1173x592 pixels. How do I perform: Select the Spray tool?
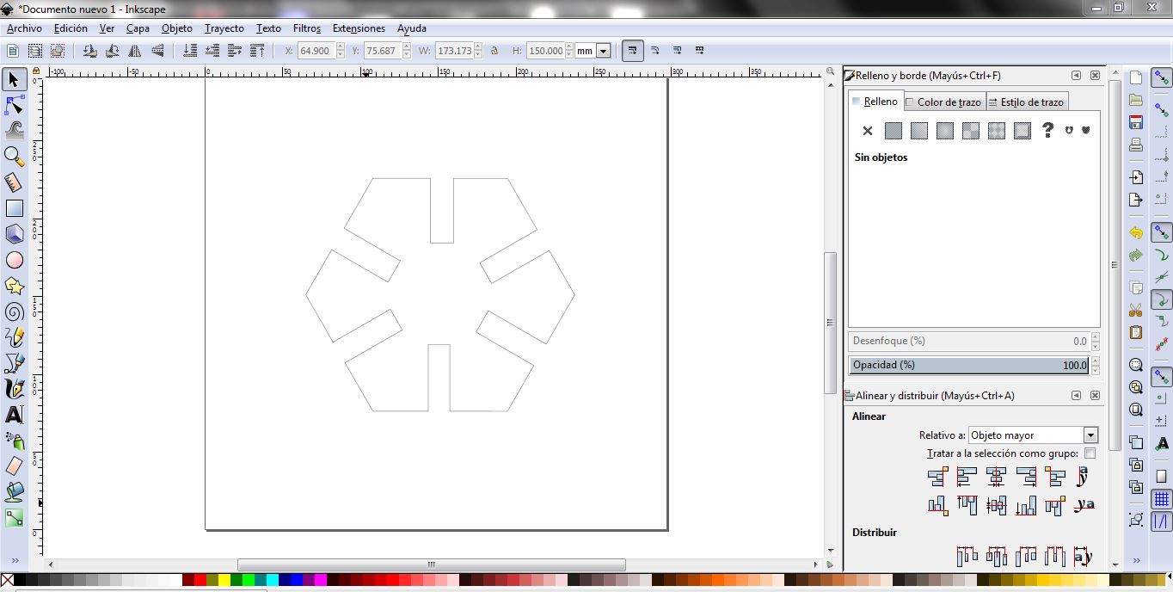point(14,441)
